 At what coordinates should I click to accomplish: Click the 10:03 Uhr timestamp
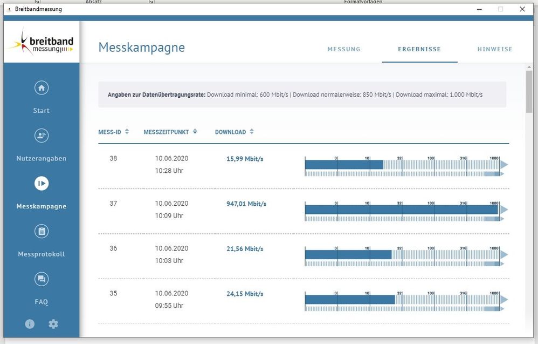click(169, 261)
